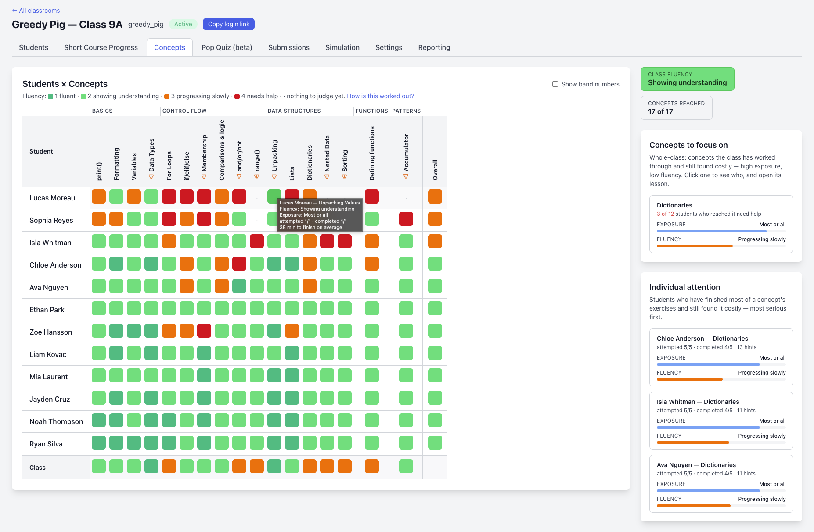The width and height of the screenshot is (814, 532).
Task: Click the warning triangle under Unpacking column
Action: click(274, 177)
